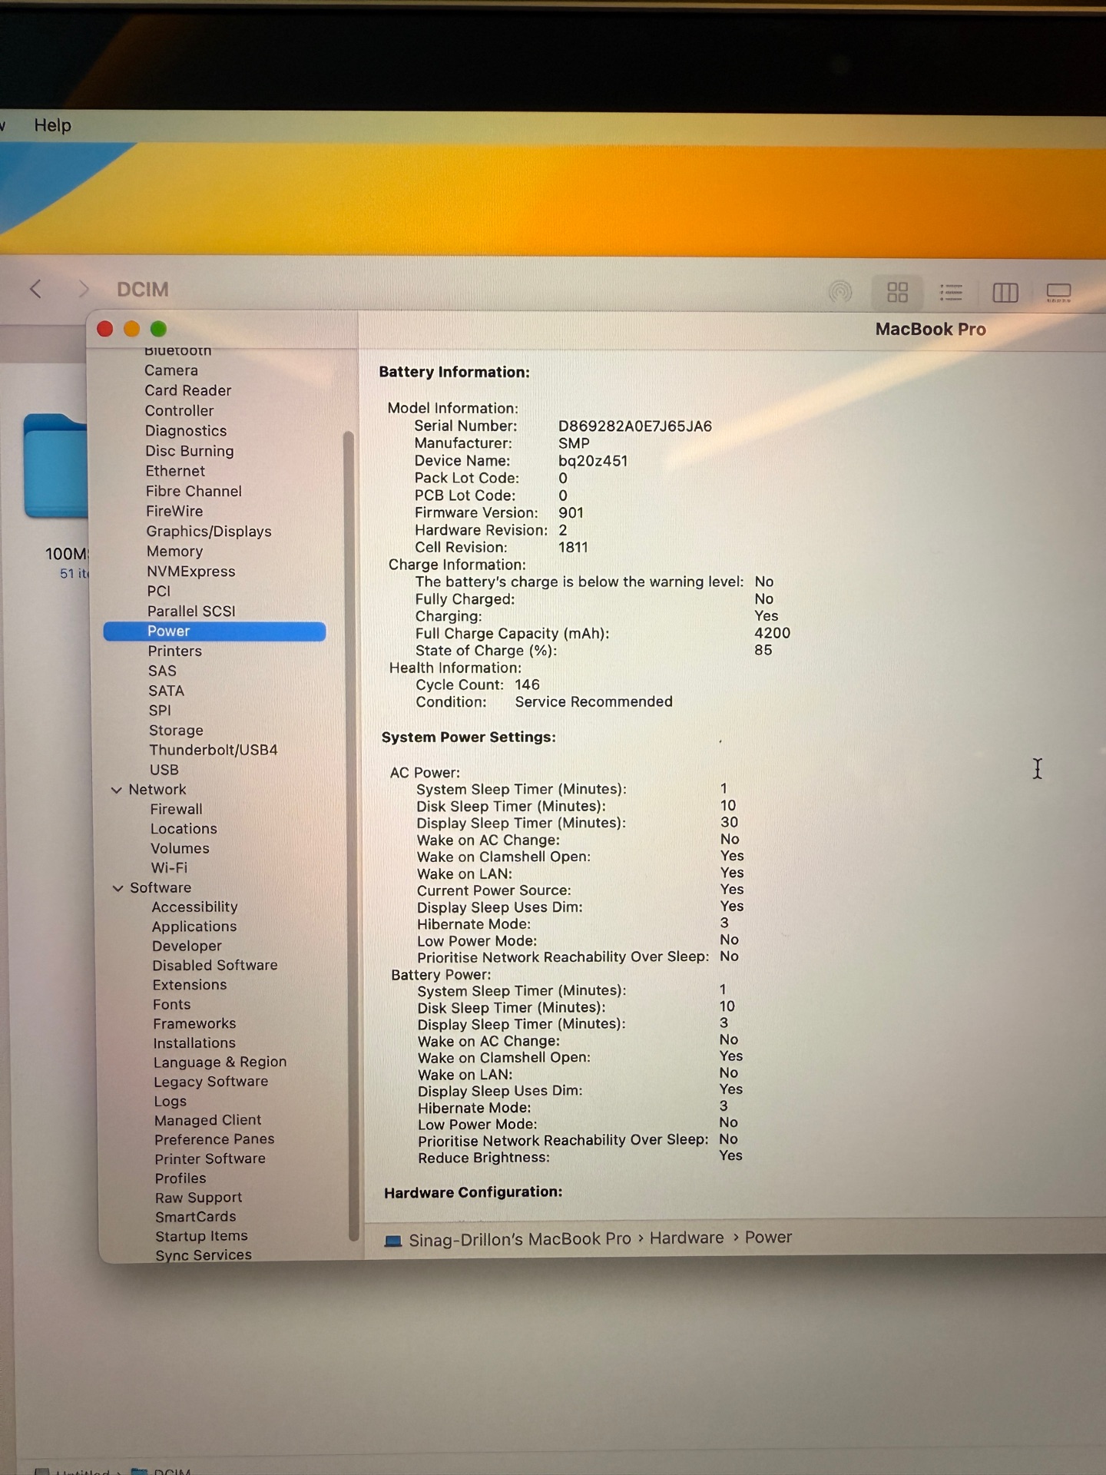The height and width of the screenshot is (1475, 1106).
Task: Select Storage in the sidebar
Action: [x=176, y=731]
